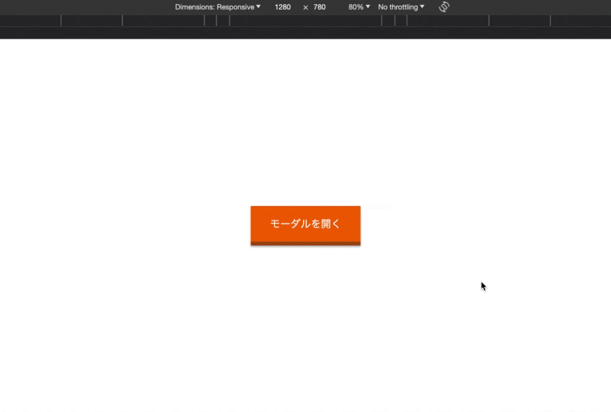Click the viewport width field showing 1280
The height and width of the screenshot is (412, 611).
(x=282, y=7)
